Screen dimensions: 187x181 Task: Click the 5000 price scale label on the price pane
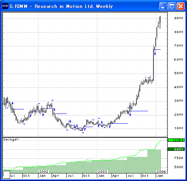coord(179,73)
